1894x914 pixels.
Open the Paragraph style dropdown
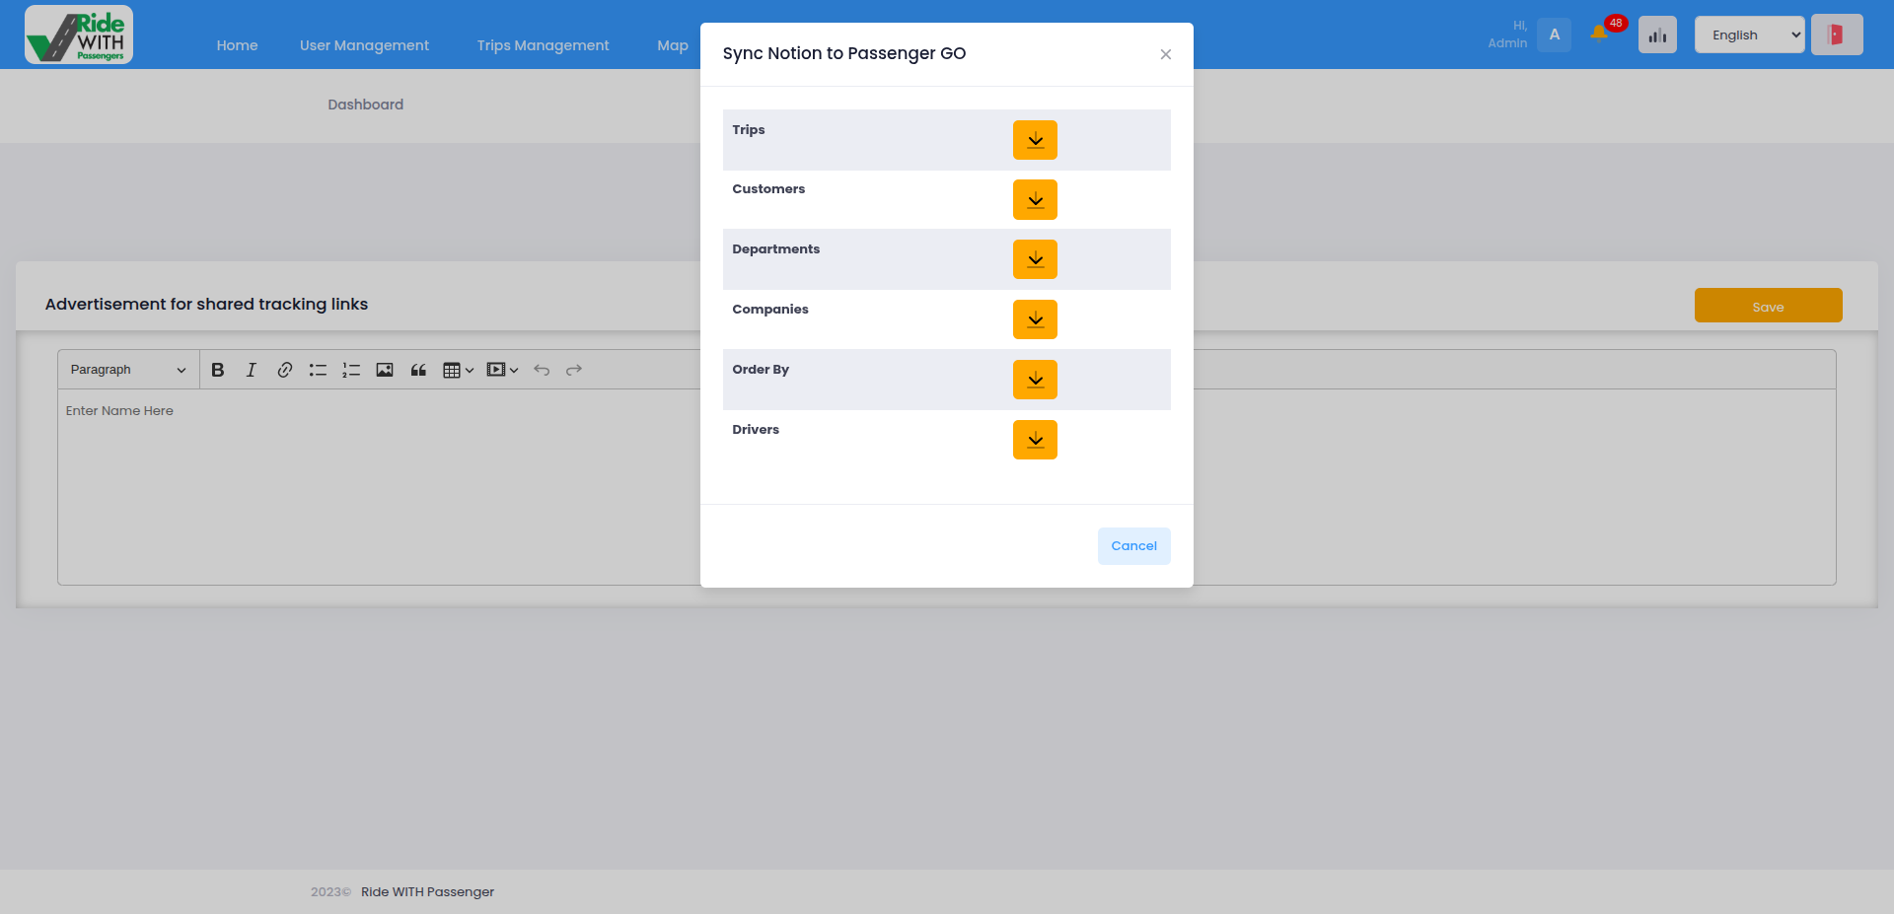[x=126, y=370]
